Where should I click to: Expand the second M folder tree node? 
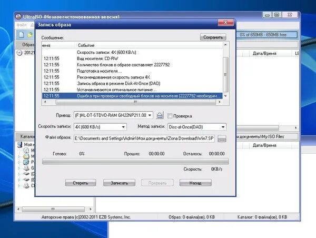(x=19, y=156)
